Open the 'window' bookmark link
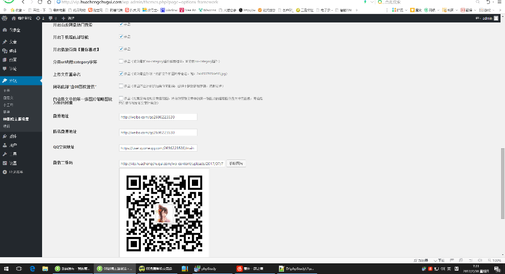 tap(169, 10)
